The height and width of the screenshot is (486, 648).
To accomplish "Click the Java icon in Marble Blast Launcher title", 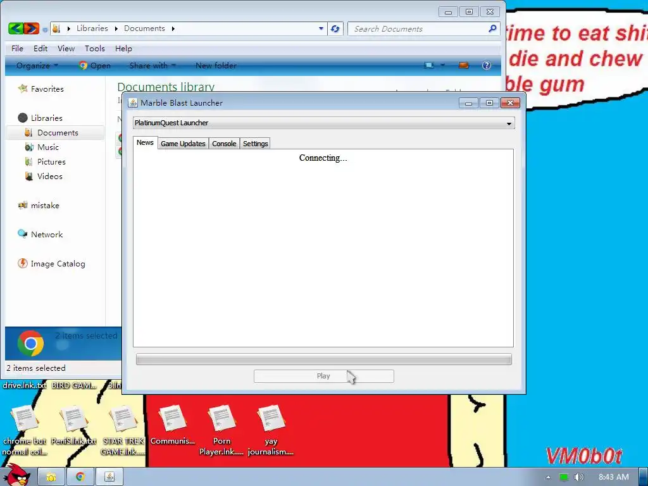I will point(133,103).
